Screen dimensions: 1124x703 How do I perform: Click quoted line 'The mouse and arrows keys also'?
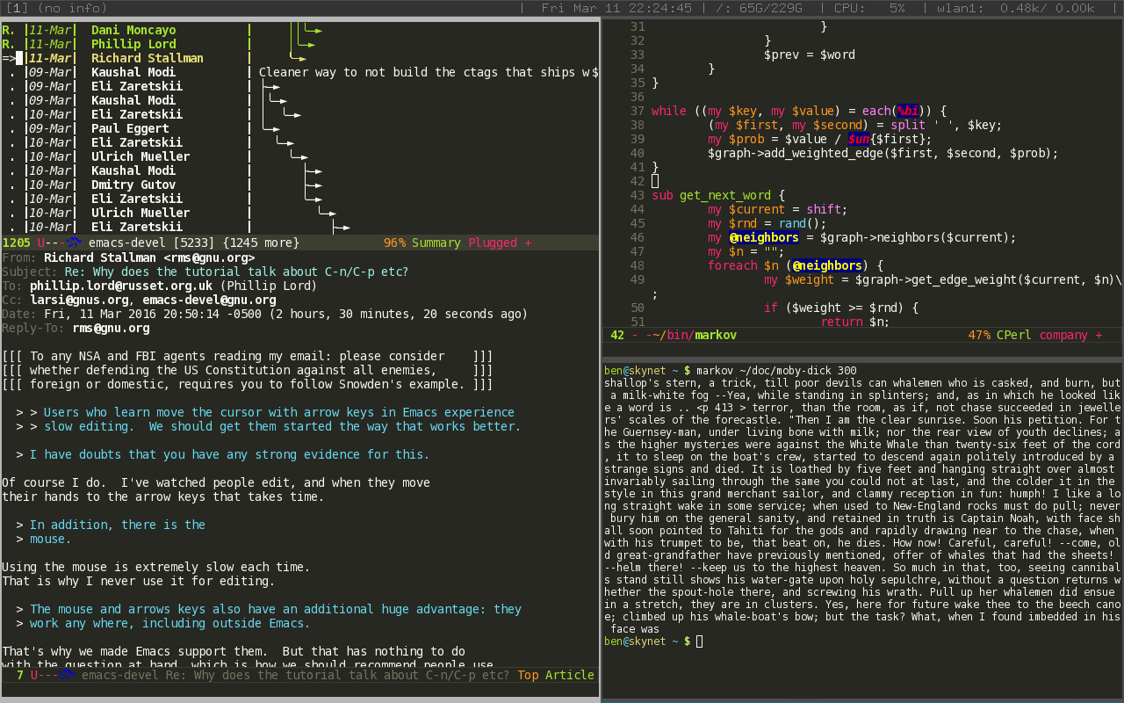[268, 609]
